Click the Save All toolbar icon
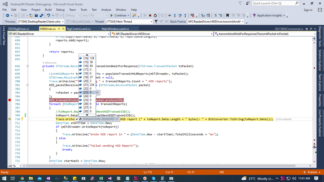This screenshot has height=182, width=324. (x=42, y=16)
